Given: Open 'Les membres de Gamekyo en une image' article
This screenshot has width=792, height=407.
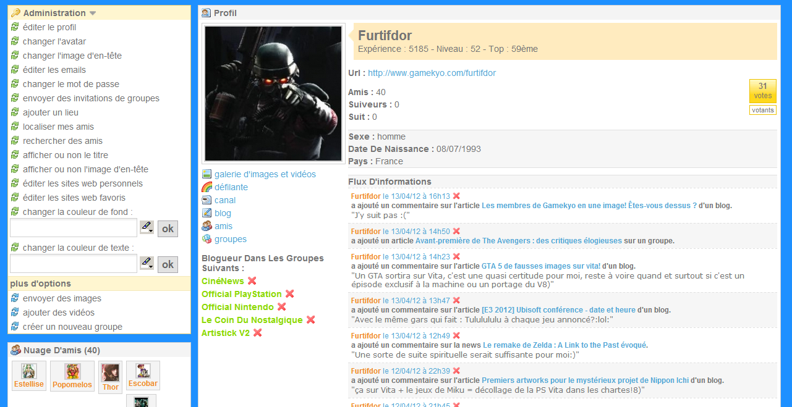Looking at the screenshot, I should tap(589, 206).
